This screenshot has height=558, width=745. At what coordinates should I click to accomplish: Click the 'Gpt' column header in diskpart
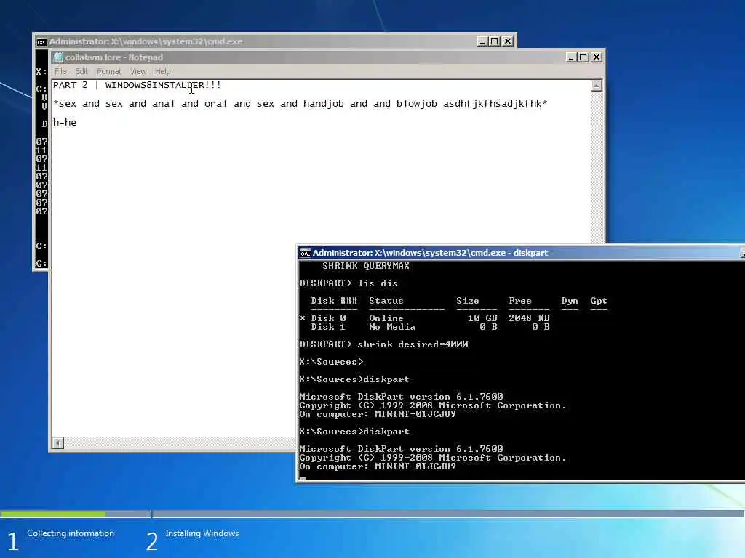tap(599, 301)
